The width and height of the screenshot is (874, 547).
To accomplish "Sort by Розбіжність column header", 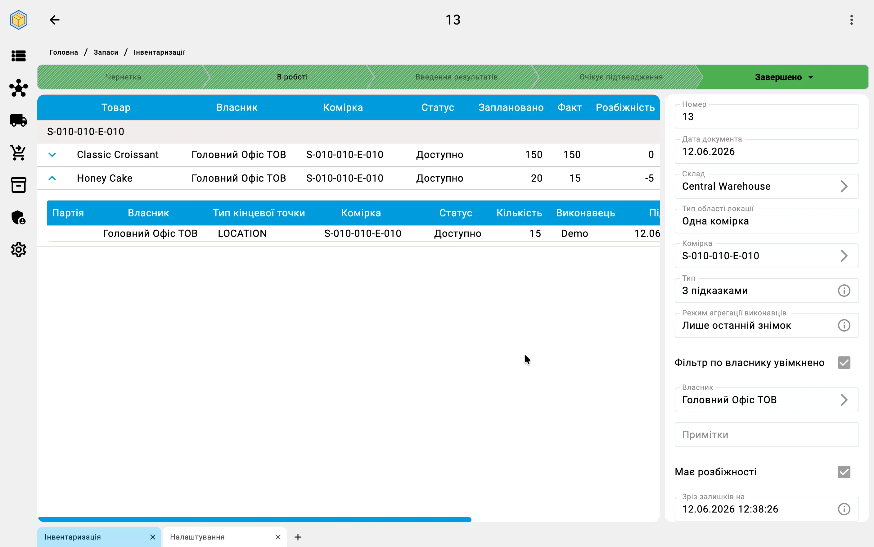I will (625, 107).
